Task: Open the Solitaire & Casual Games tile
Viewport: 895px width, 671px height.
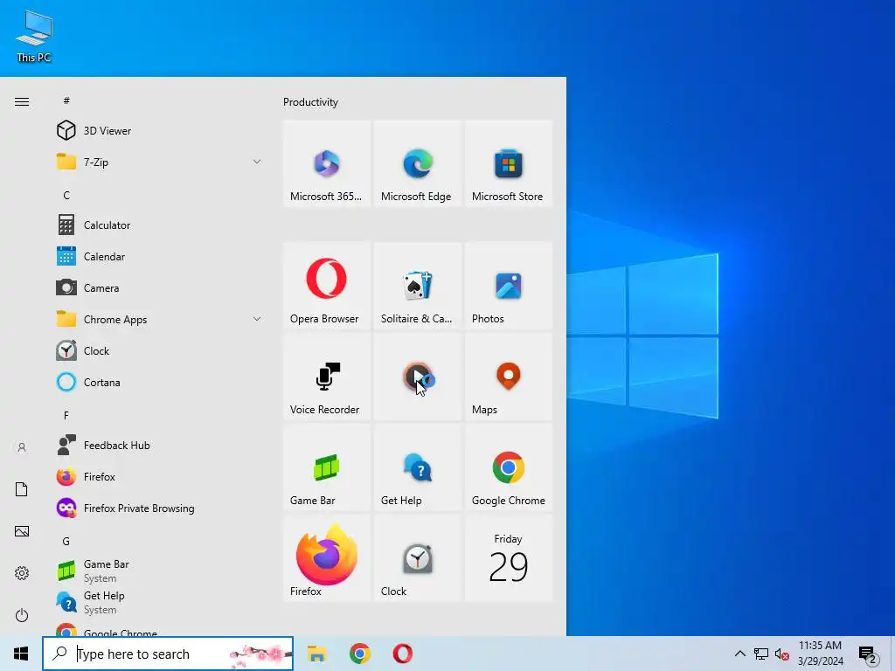Action: click(x=417, y=286)
